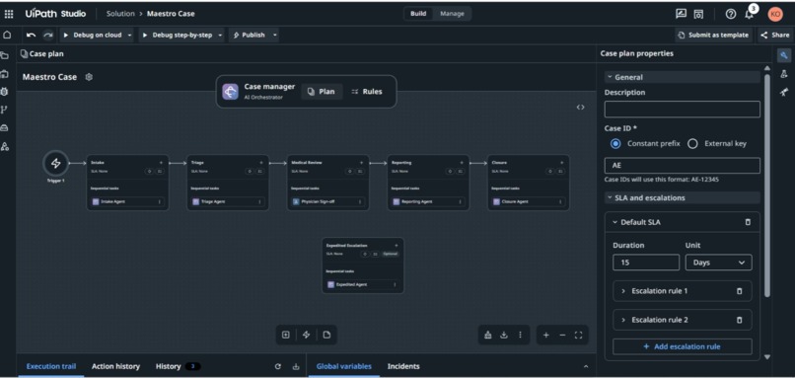
Task: Click the Plan button in Case manager
Action: pos(322,92)
